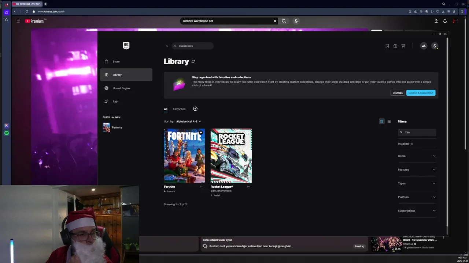Open the Epic friends list icon
The image size is (469, 263).
(424, 46)
